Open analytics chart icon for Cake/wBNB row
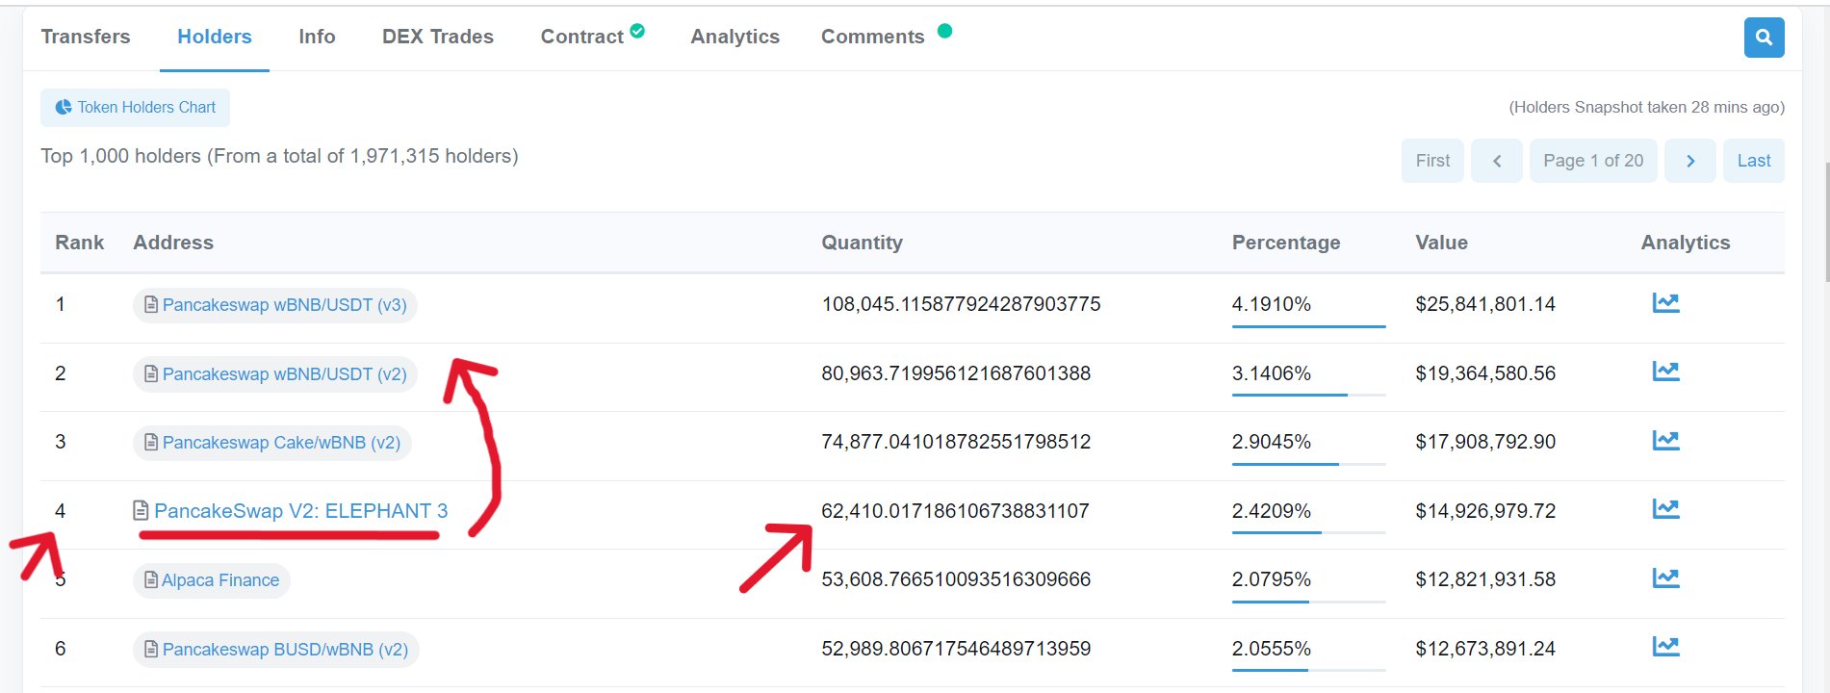The height and width of the screenshot is (693, 1830). [x=1665, y=441]
